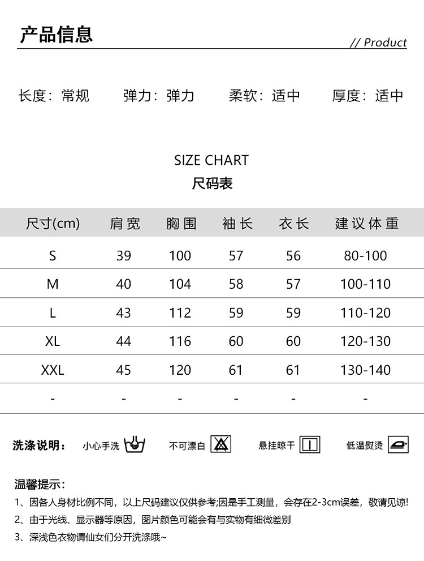Click the hand wash care icon
The height and width of the screenshot is (561, 424).
click(x=135, y=444)
